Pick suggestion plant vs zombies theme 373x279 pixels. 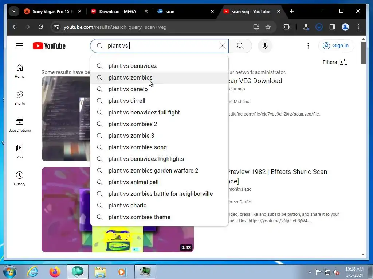click(159, 217)
